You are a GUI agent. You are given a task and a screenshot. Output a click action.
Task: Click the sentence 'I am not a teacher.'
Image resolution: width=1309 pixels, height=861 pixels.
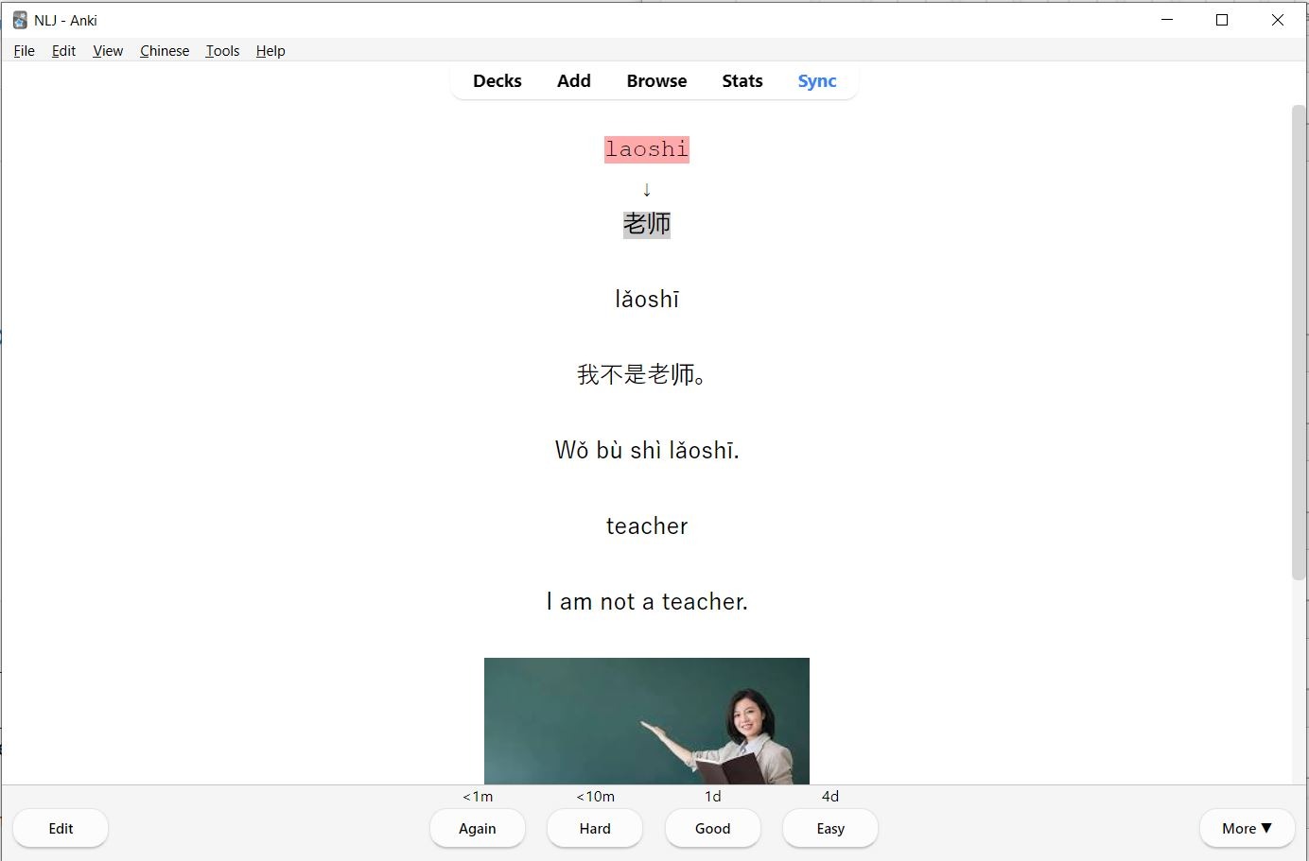[x=647, y=602]
